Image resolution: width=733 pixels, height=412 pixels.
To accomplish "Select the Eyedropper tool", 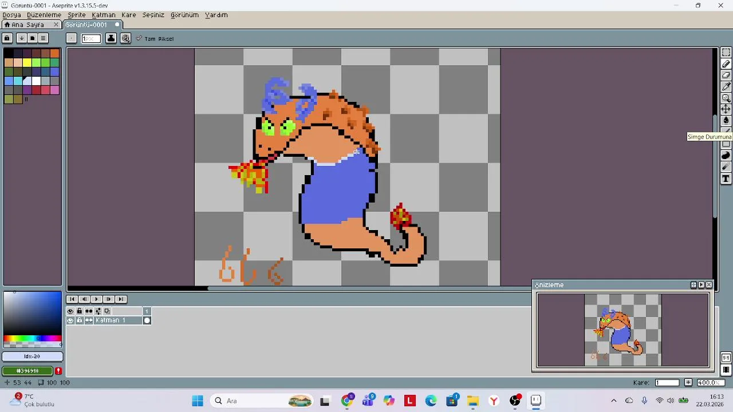I will [726, 87].
